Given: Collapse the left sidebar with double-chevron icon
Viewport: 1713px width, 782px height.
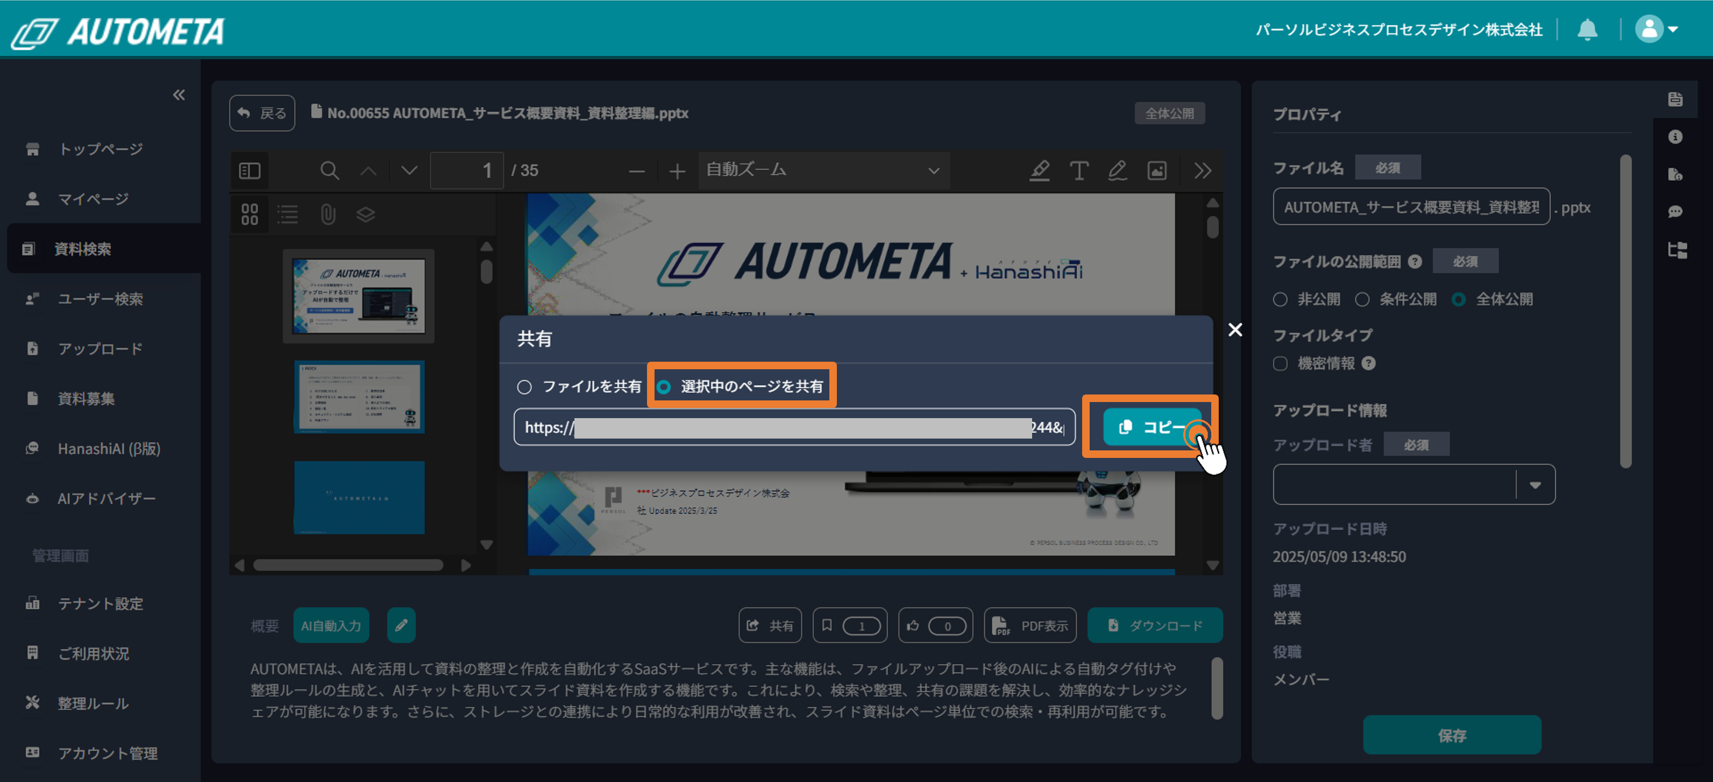Looking at the screenshot, I should 179,95.
